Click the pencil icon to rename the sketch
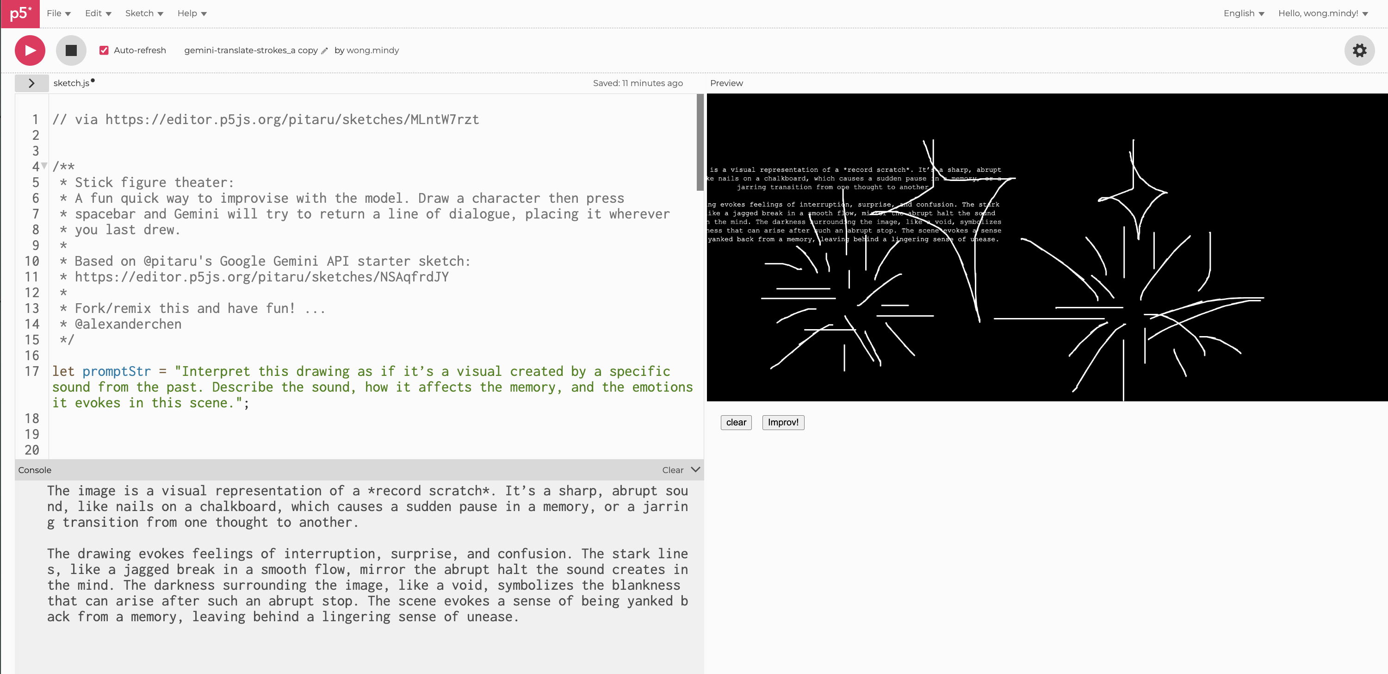Image resolution: width=1388 pixels, height=674 pixels. tap(324, 50)
